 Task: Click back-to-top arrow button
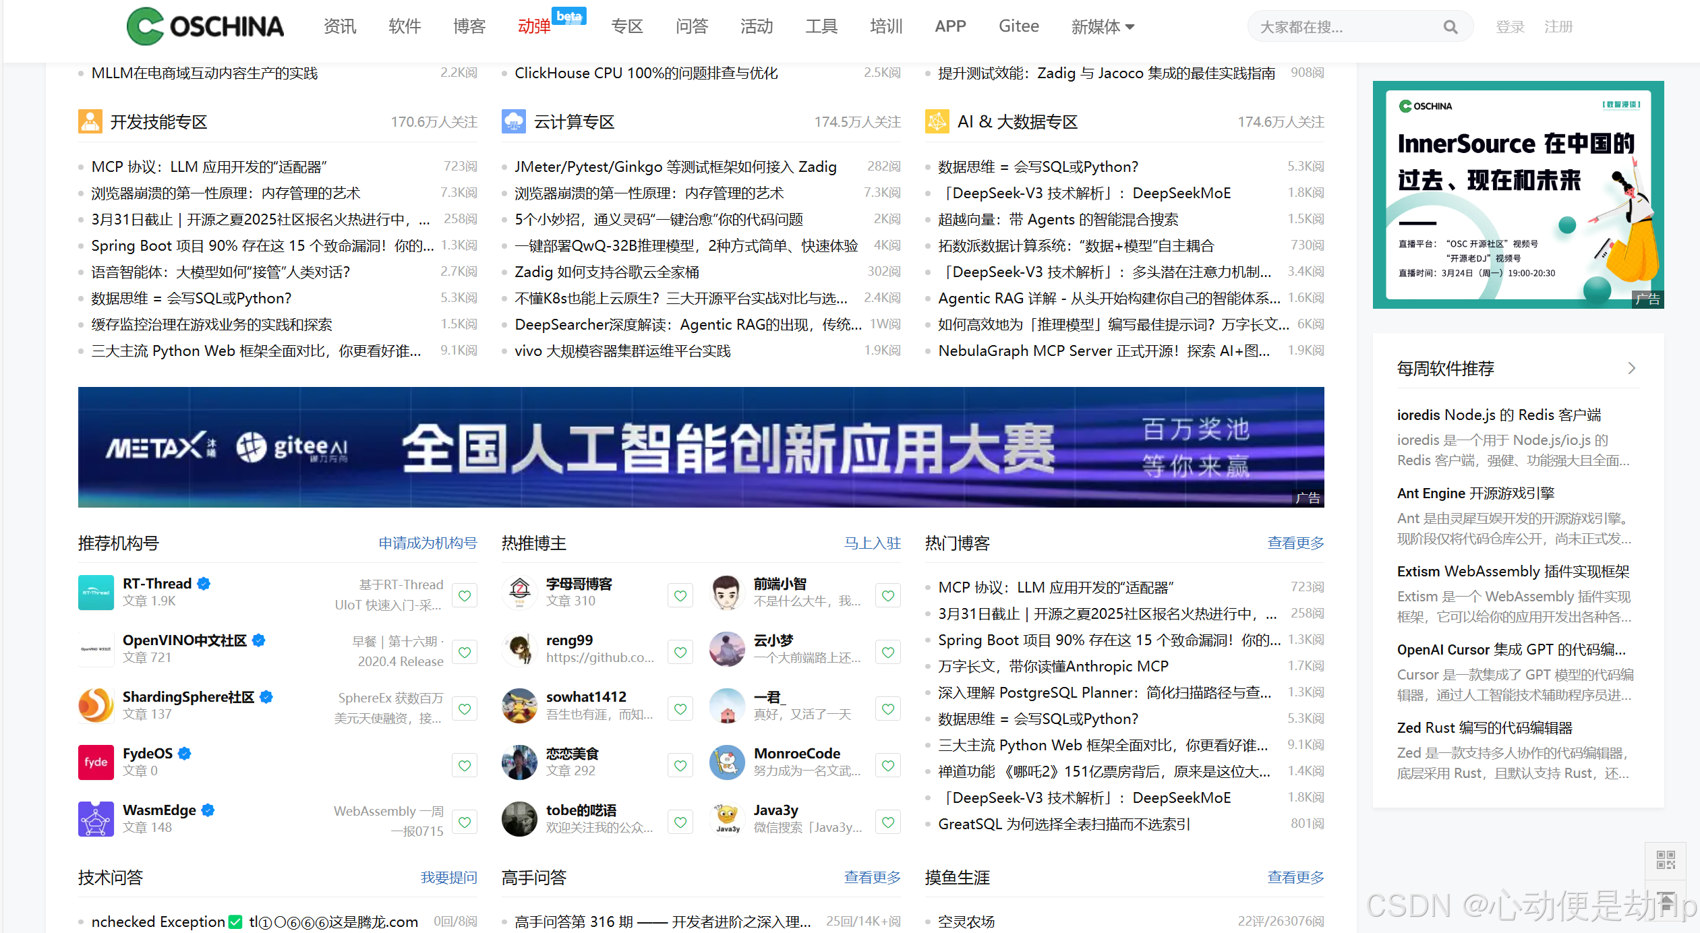tap(1665, 901)
